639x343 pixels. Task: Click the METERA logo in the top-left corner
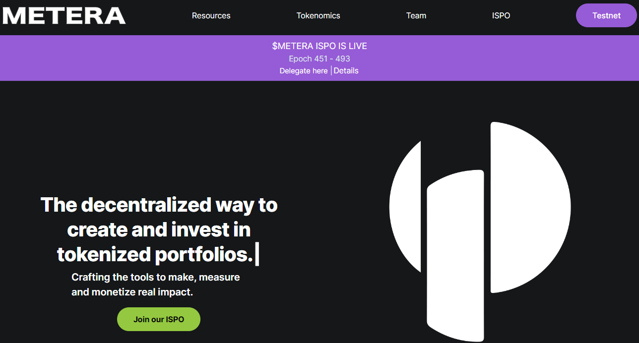tap(64, 15)
